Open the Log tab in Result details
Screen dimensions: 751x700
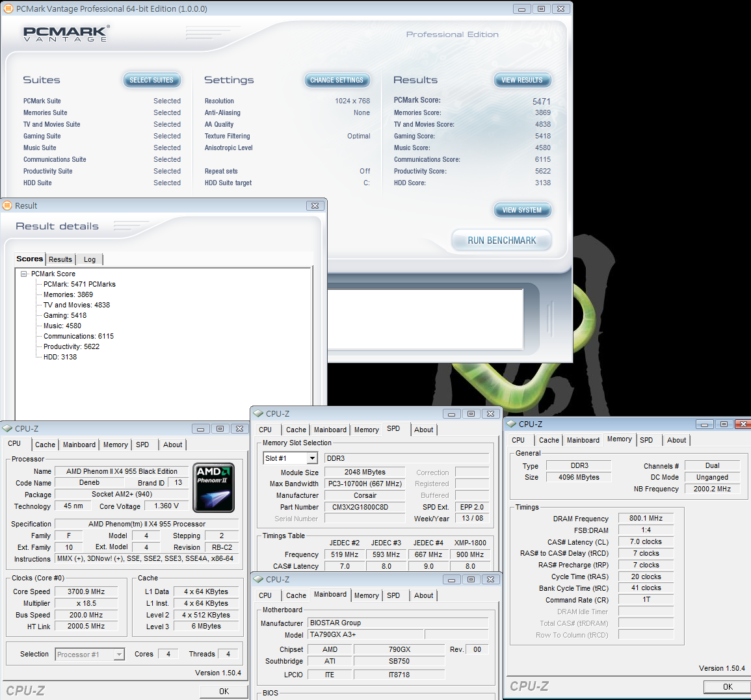[90, 259]
